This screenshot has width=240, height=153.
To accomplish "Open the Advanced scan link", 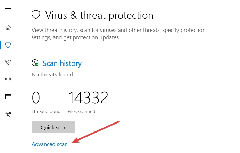I will tap(49, 144).
